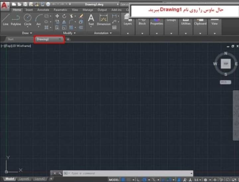Image resolution: width=239 pixels, height=182 pixels.
Task: Click TOP face of the ViewCube
Action: pyautogui.click(x=226, y=64)
